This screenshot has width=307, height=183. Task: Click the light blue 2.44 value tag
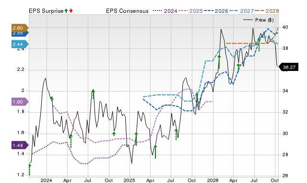point(20,45)
